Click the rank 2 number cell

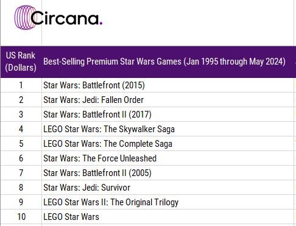[x=21, y=100]
